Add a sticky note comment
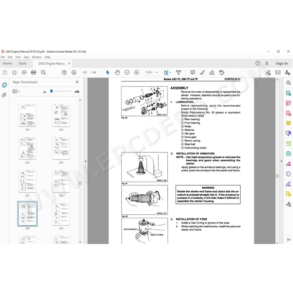 [x=193, y=72]
